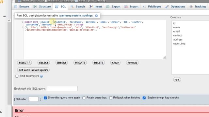Click Get auto-saved query button
This screenshot has height=117, width=209.
[x=33, y=70]
